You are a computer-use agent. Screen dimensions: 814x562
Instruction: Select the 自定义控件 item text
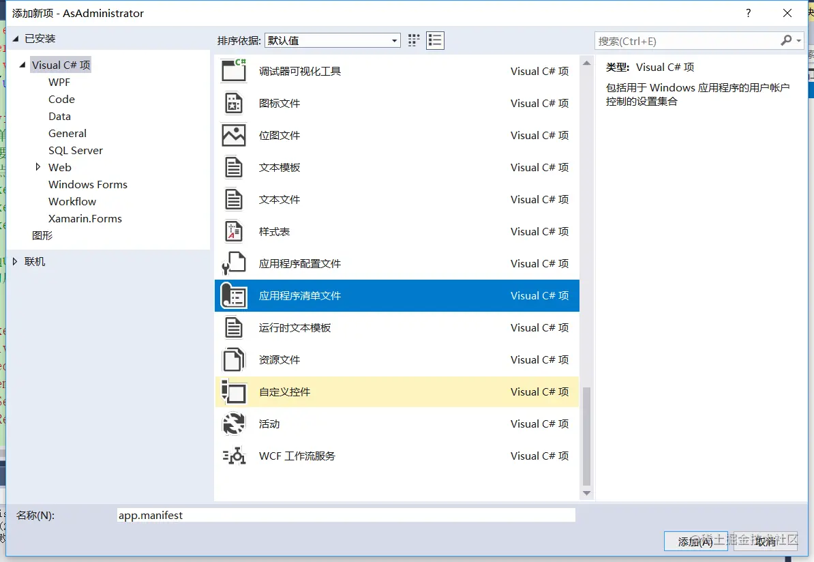(284, 392)
